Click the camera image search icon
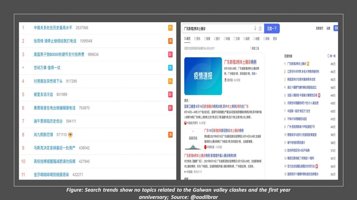Screen dimensions: 357x200 click(x=260, y=28)
